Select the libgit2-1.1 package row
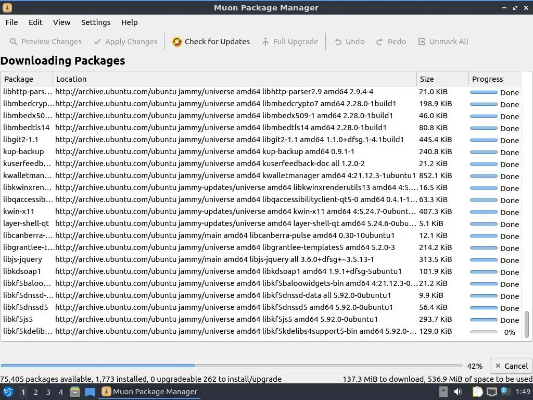 point(261,140)
